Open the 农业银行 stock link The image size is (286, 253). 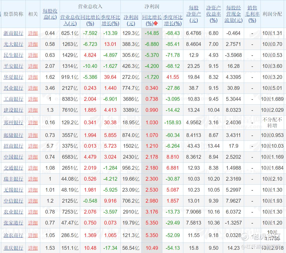point(13,212)
